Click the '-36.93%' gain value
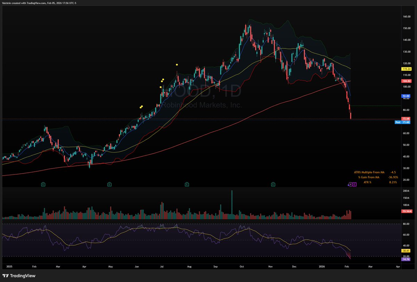The height and width of the screenshot is (282, 417). [x=393, y=177]
